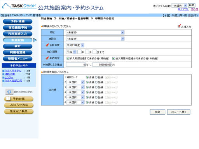Click the 起動 button at top right

tap(192, 5)
